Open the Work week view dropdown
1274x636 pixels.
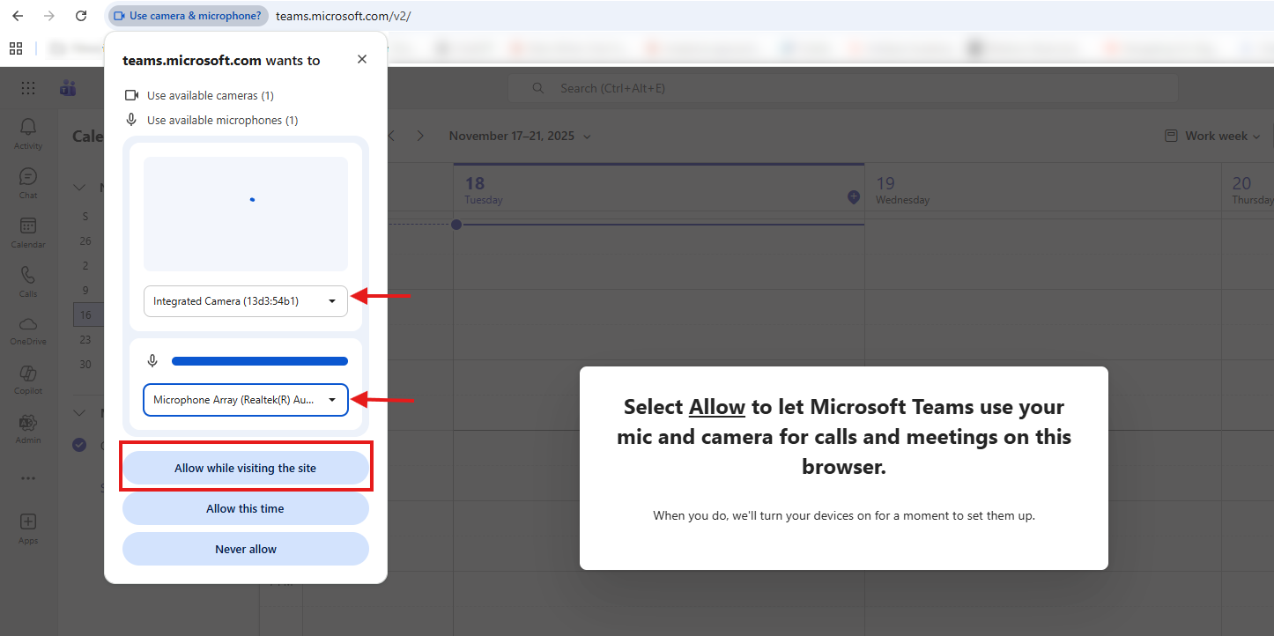click(x=1212, y=136)
